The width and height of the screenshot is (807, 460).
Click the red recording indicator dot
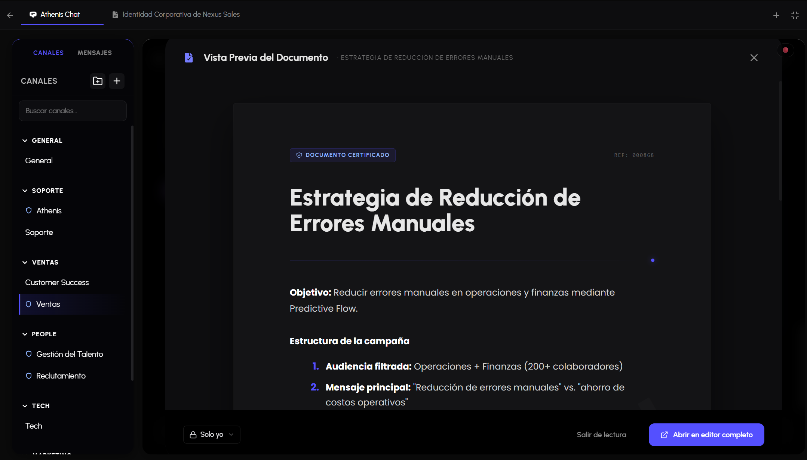coord(785,50)
